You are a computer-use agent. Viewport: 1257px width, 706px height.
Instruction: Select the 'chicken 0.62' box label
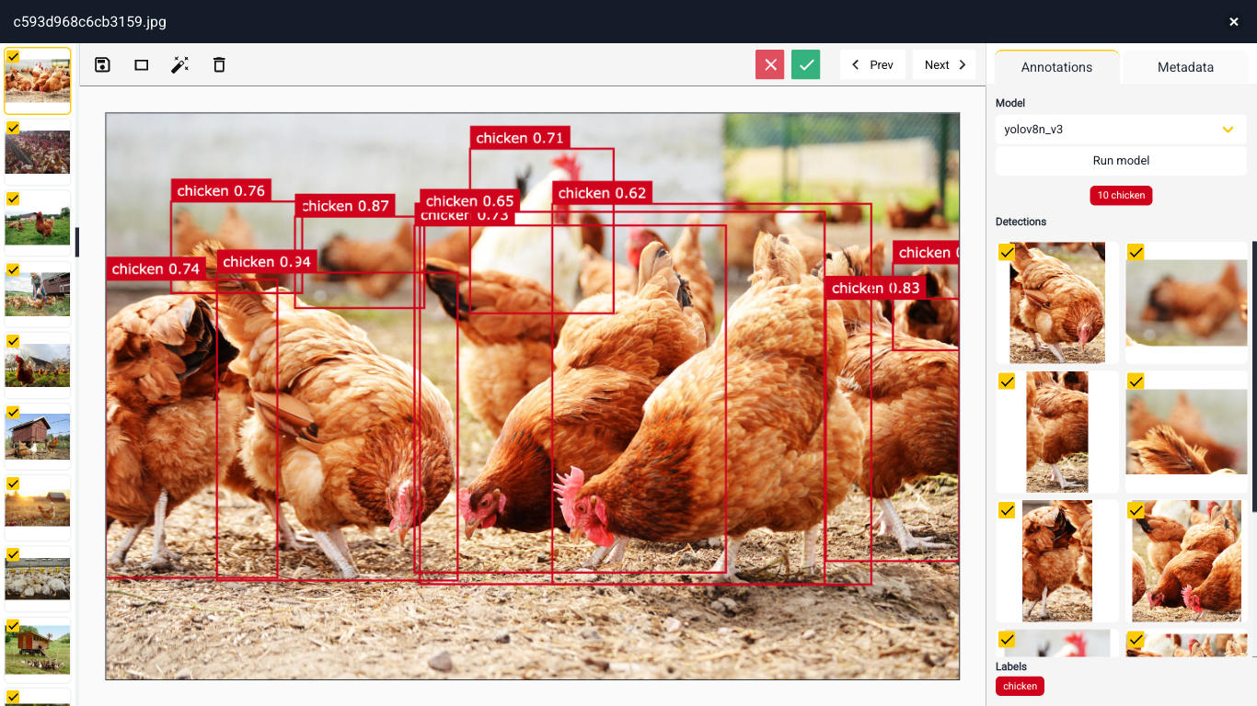(602, 193)
